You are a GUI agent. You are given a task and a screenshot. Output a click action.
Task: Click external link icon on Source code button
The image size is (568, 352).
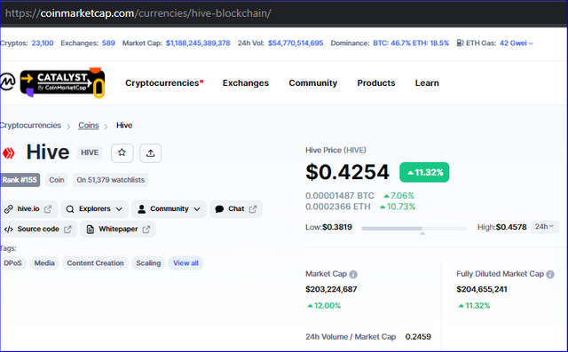click(67, 230)
